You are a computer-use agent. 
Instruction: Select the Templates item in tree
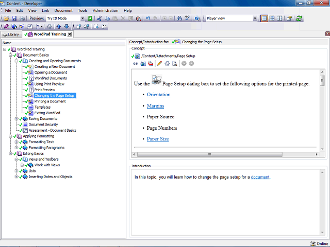42,108
